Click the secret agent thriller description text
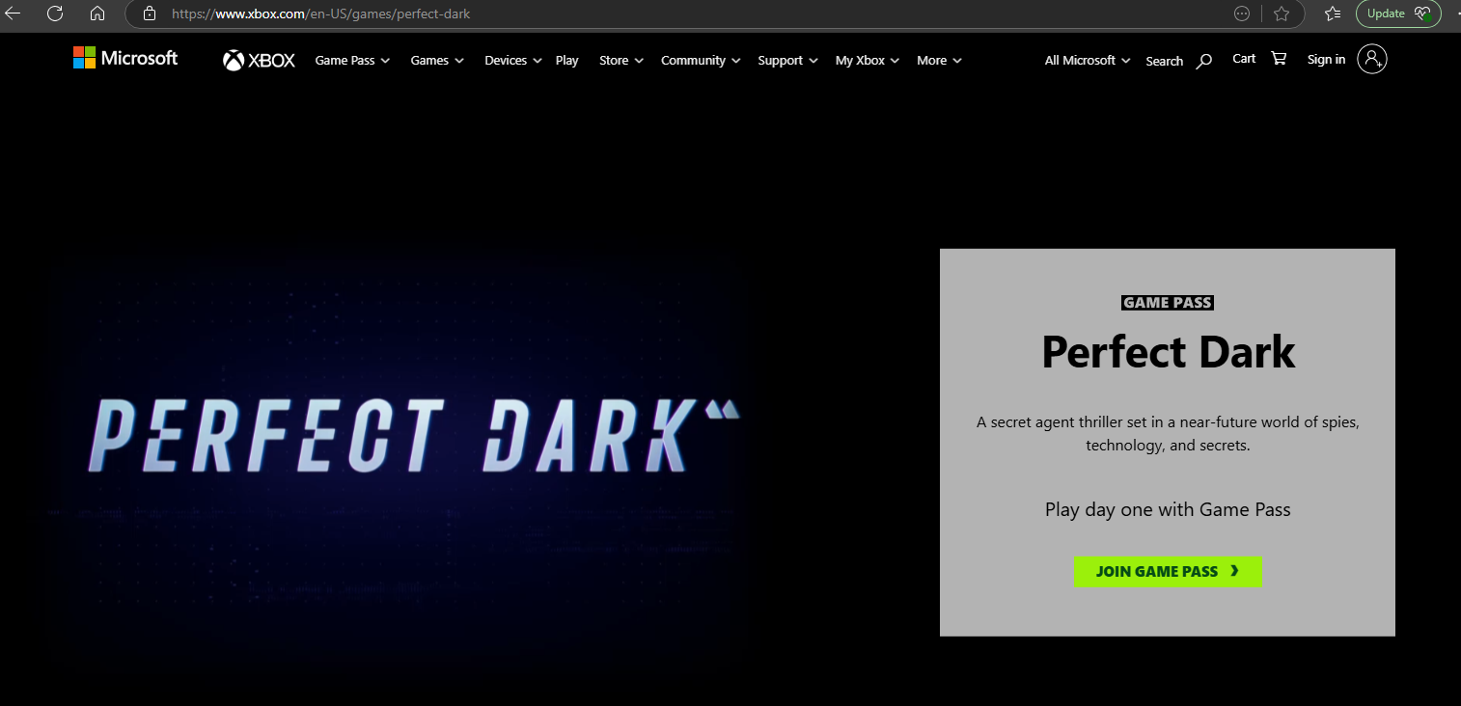The height and width of the screenshot is (706, 1461). (x=1168, y=434)
